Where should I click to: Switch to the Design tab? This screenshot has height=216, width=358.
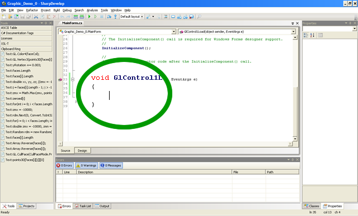pos(82,151)
